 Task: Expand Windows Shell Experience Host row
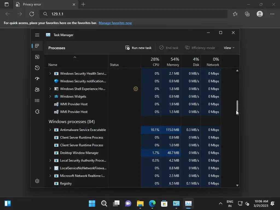[50, 89]
